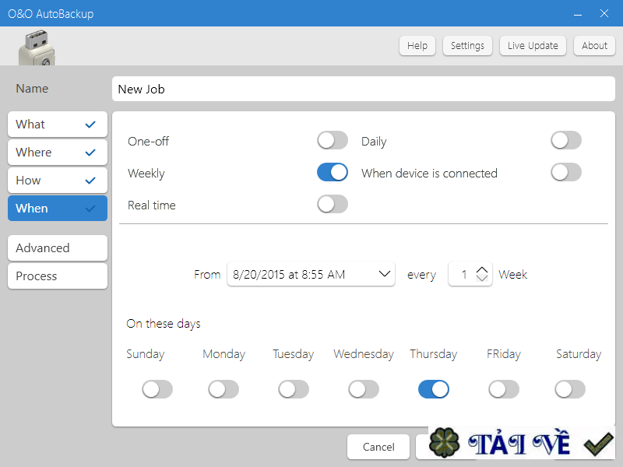Turn on Real time backup
623x467 pixels.
click(x=333, y=204)
